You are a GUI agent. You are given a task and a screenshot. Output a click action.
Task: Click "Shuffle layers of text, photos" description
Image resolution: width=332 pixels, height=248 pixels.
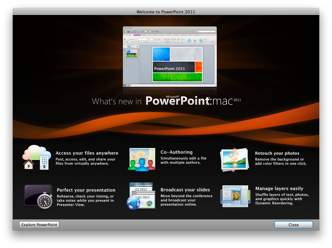(282, 199)
